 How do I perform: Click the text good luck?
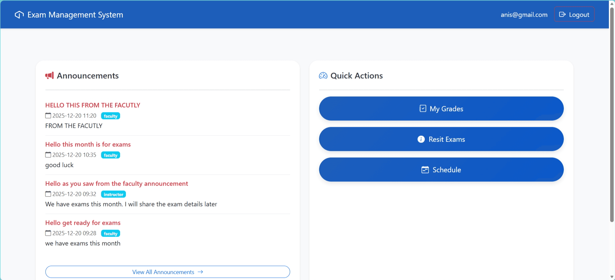pos(59,165)
